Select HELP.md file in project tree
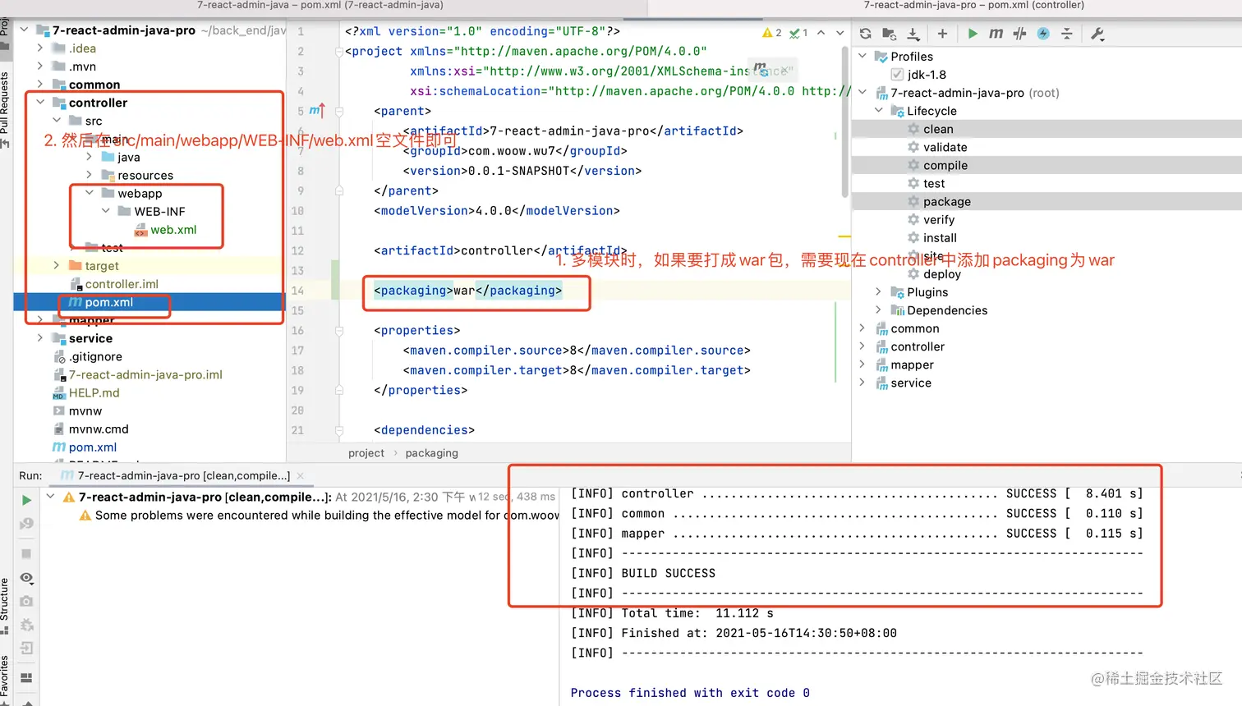Screen dimensions: 1242x706 94,392
